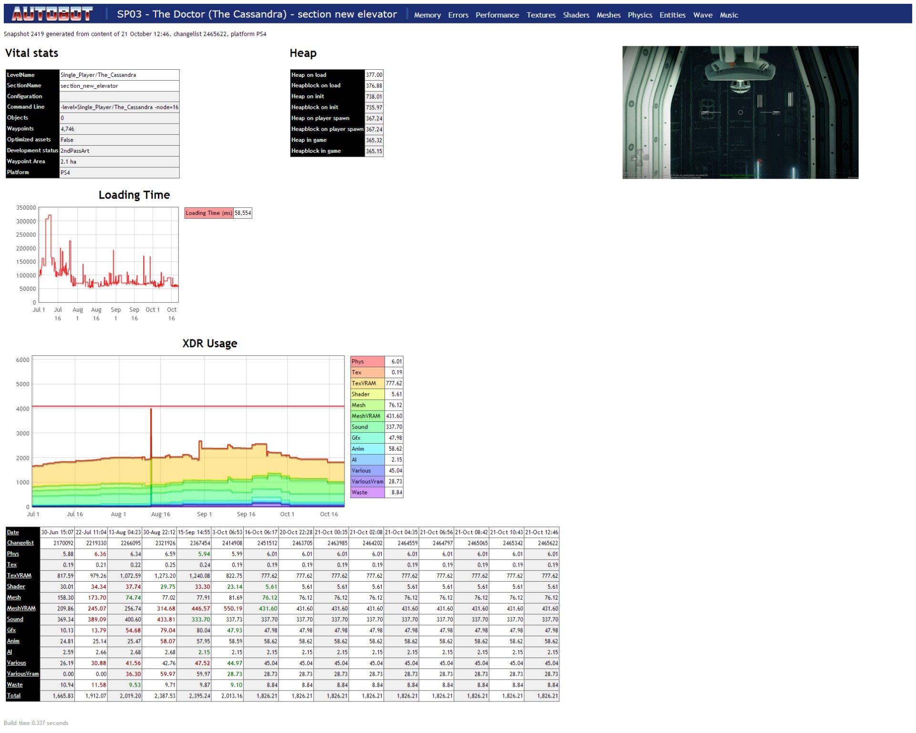Open the Textures page
The width and height of the screenshot is (916, 733).
(541, 15)
